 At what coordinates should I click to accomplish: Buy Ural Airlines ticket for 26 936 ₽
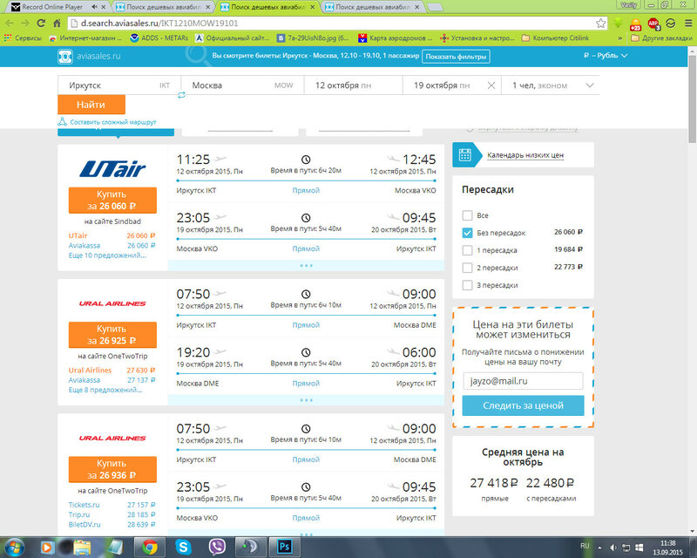[112, 469]
